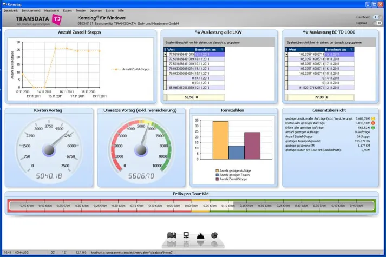This screenshot has width=386, height=257.
Task: Open the Extern menu
Action: click(67, 11)
